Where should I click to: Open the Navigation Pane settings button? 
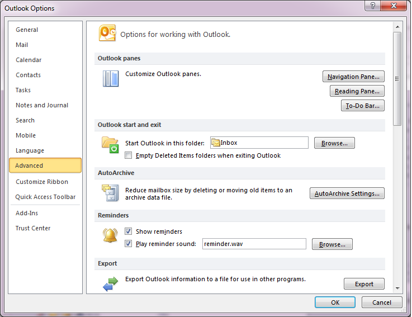click(353, 77)
